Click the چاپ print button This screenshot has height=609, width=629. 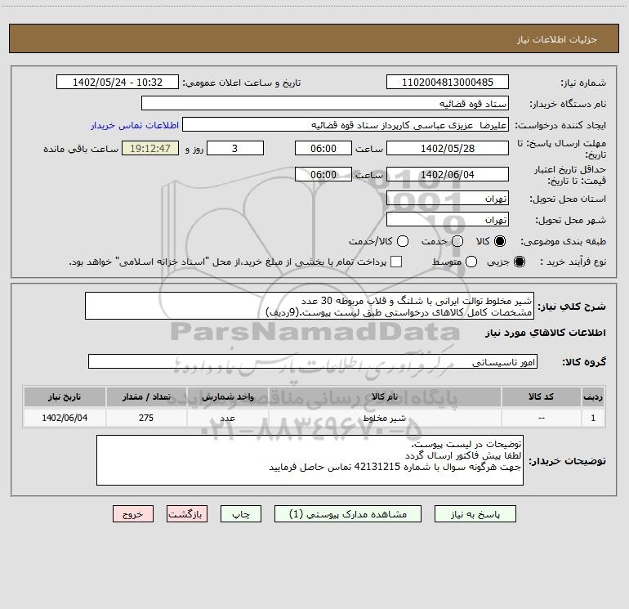pos(241,514)
